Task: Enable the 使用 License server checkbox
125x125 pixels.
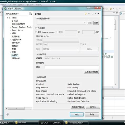Action: (36, 32)
